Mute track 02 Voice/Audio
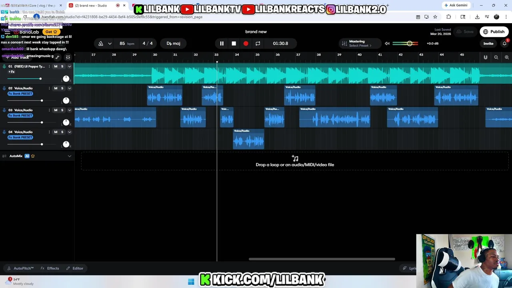Image resolution: width=512 pixels, height=288 pixels. [56, 88]
